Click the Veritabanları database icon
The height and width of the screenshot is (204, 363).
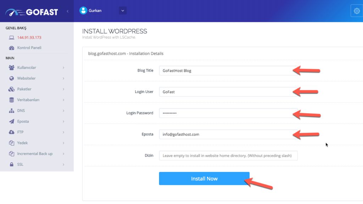point(11,100)
